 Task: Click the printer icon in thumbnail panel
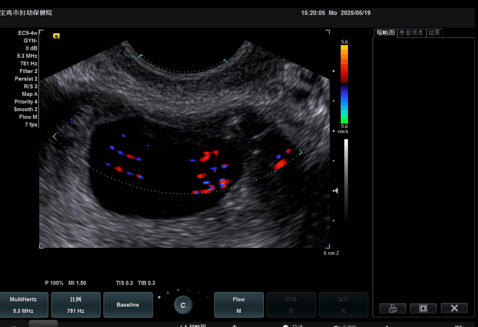392,308
